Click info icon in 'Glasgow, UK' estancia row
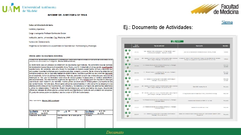 coord(126,113)
